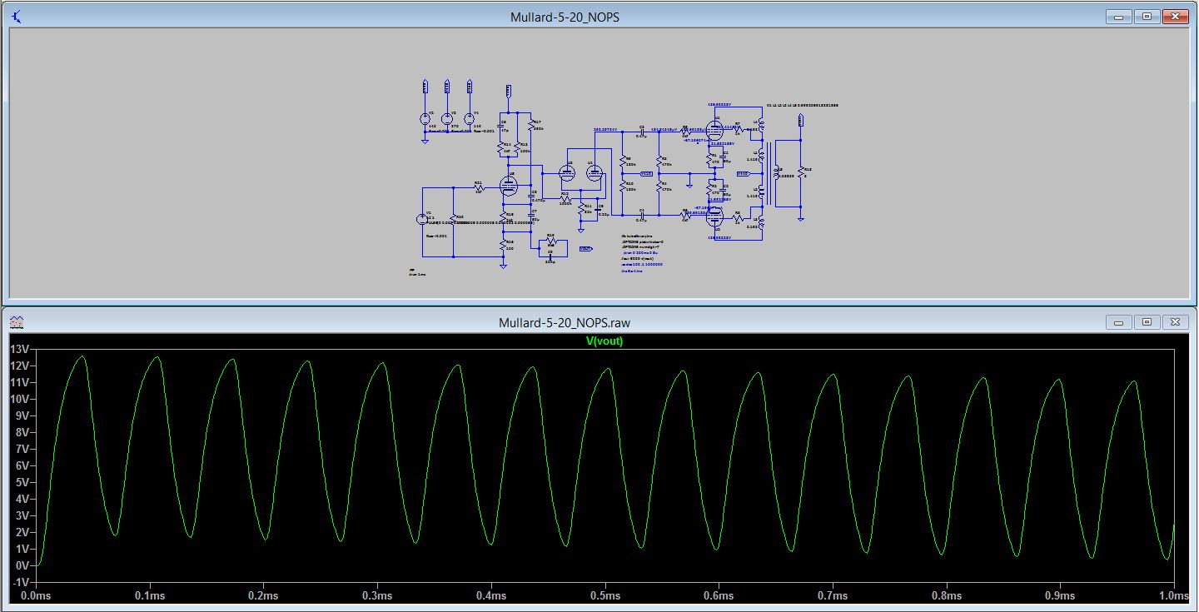Image resolution: width=1199 pixels, height=612 pixels.
Task: Click the 0.8ms time axis label
Action: tap(946, 596)
